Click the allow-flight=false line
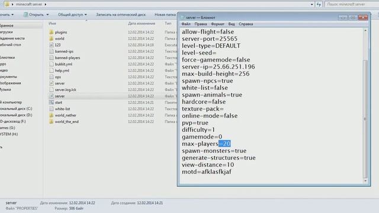The image size is (379, 213). (x=208, y=32)
